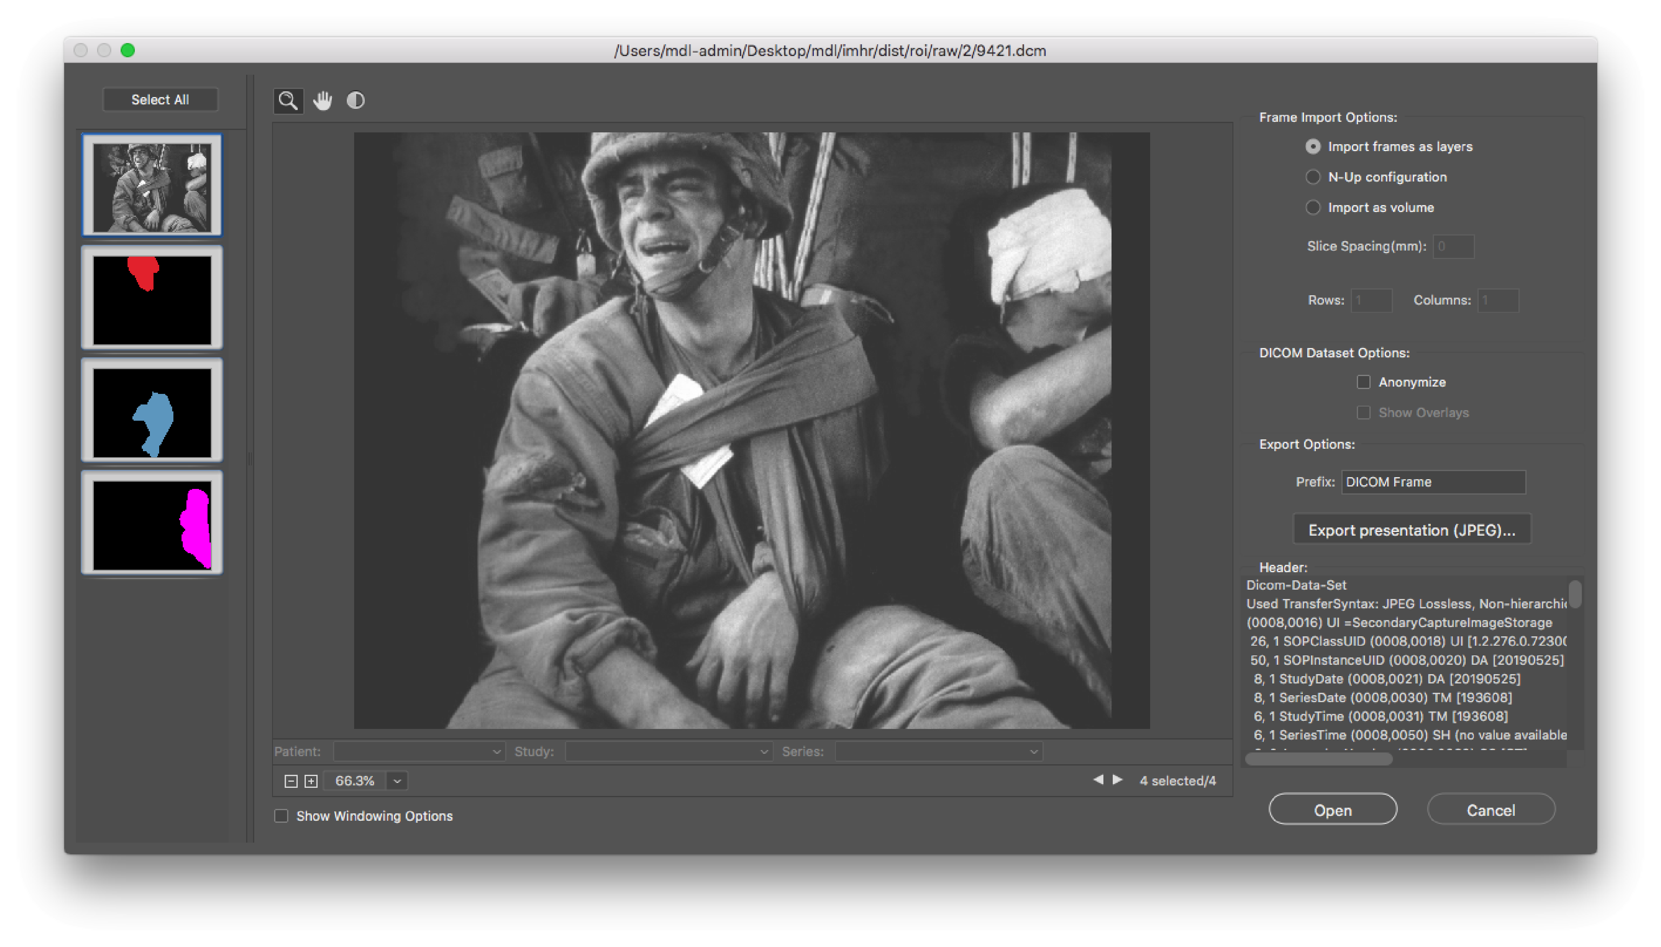Enable Show Windowing Options checkbox
Viewport: 1661px width, 947px height.
point(281,816)
